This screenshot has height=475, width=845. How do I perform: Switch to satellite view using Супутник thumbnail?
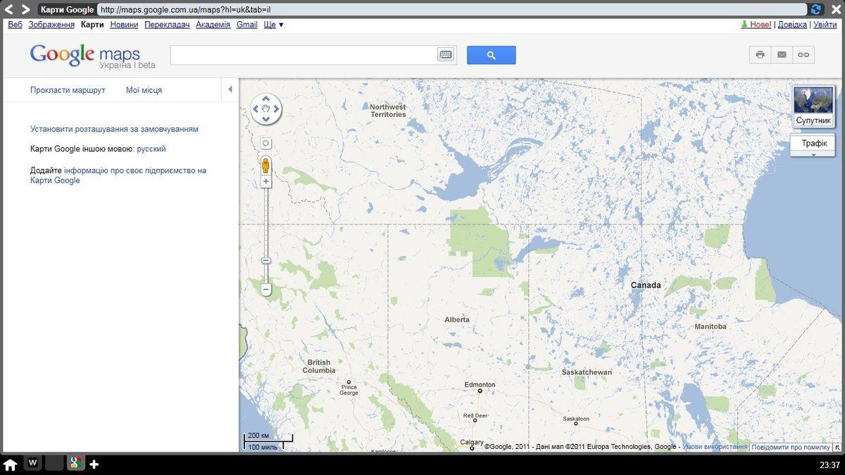813,106
